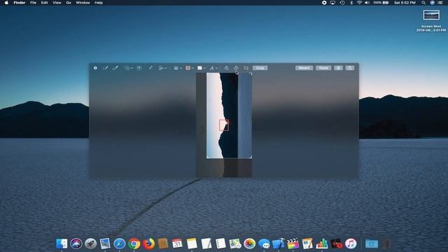Click the trash delete button in toolbar
448x252 pixels.
click(338, 68)
